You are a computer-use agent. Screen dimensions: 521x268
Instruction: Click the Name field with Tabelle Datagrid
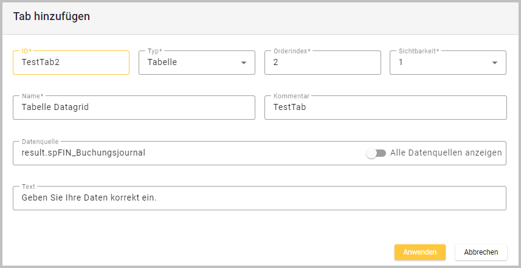[134, 108]
